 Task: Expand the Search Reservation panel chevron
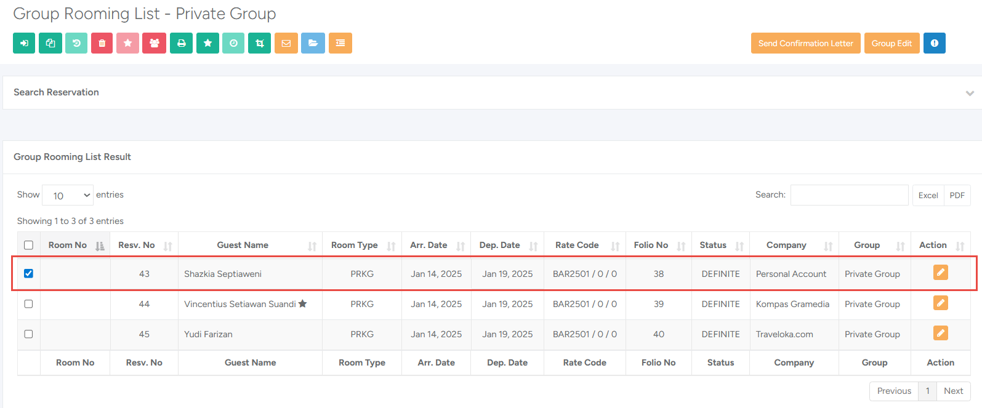tap(970, 93)
